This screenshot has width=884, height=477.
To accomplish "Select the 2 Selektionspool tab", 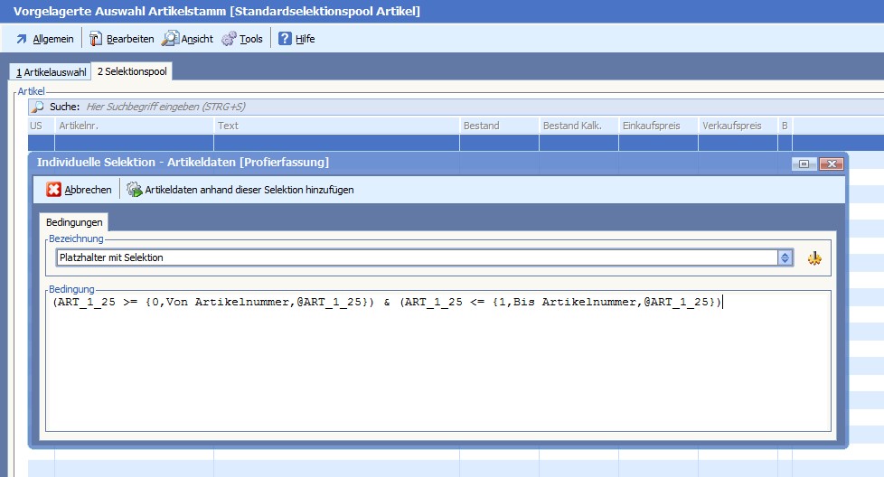I will 132,71.
